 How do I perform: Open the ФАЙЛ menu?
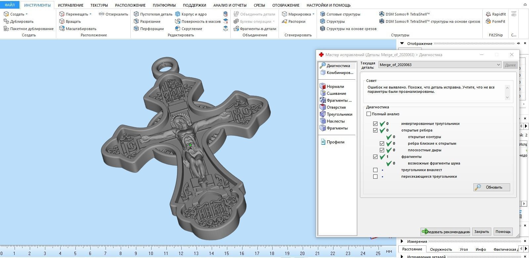pyautogui.click(x=10, y=5)
